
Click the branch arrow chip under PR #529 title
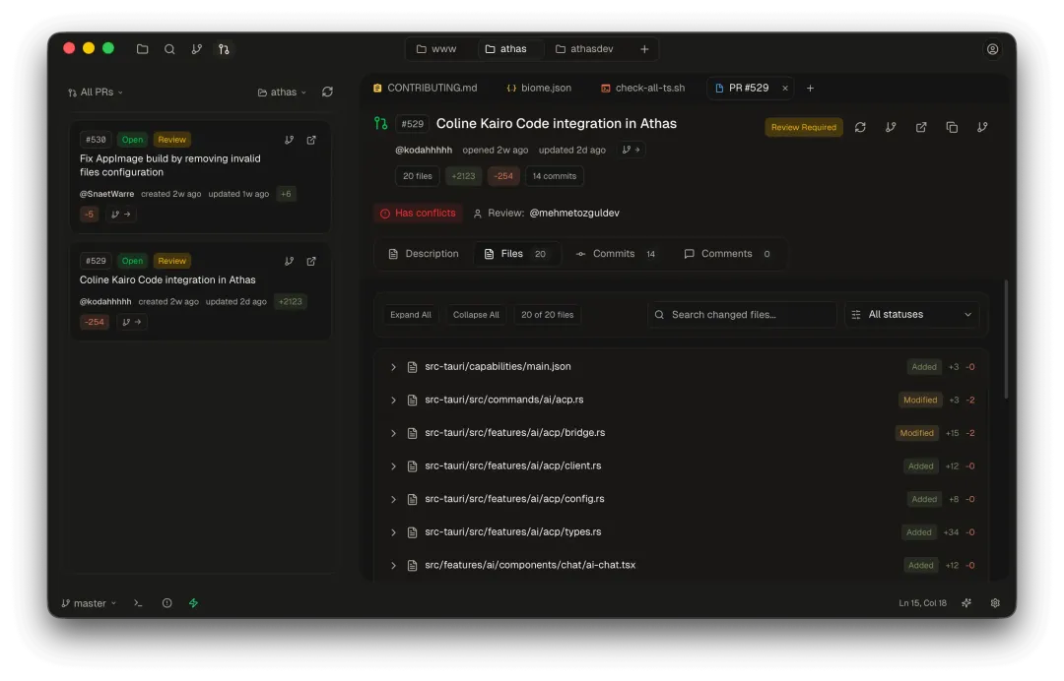click(632, 150)
